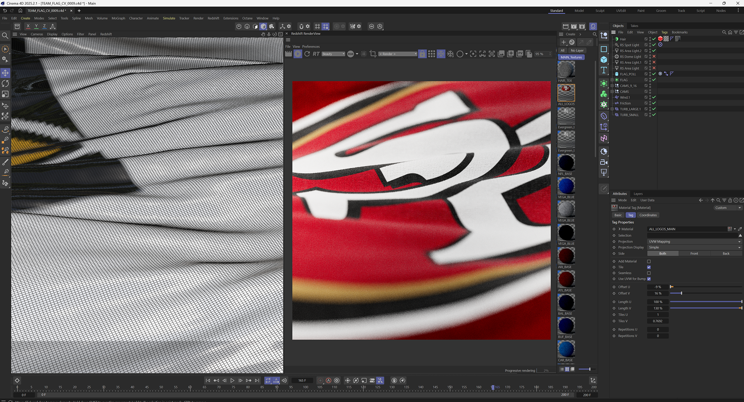Viewport: 744px width, 402px height.
Task: Toggle Y axis lock button
Action: 36,26
